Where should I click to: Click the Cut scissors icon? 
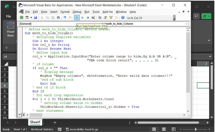[x=42, y=17]
